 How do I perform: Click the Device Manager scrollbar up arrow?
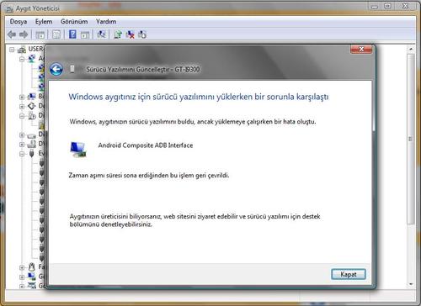pos(411,49)
